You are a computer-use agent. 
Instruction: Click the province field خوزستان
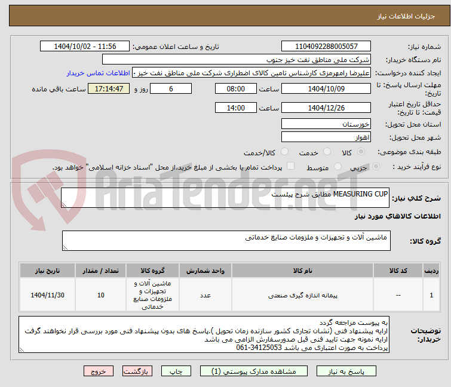pos(326,124)
